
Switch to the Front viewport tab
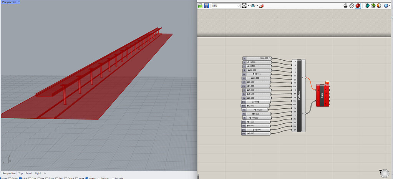click(x=29, y=173)
